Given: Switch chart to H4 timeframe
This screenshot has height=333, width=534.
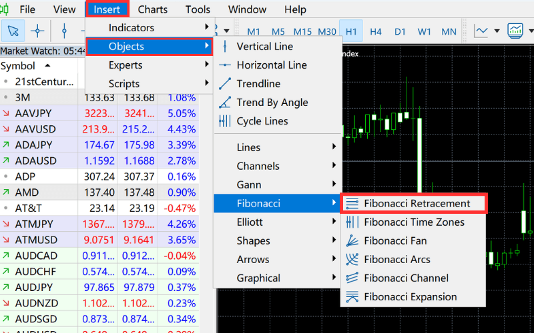Looking at the screenshot, I should coord(376,31).
